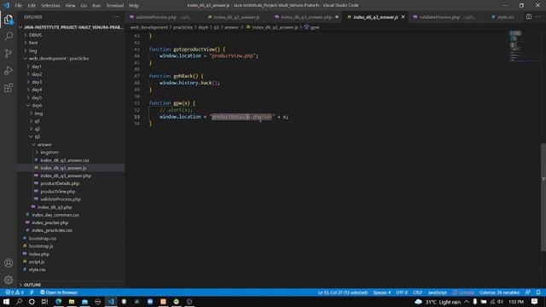
Task: Expand the imgstore folder
Action: (x=49, y=152)
